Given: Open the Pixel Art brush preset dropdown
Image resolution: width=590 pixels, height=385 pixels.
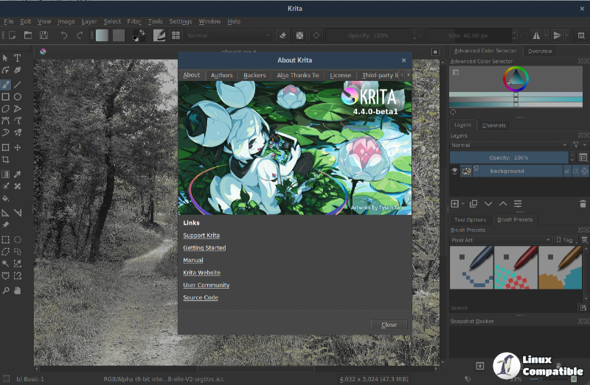Looking at the screenshot, I should [500, 240].
